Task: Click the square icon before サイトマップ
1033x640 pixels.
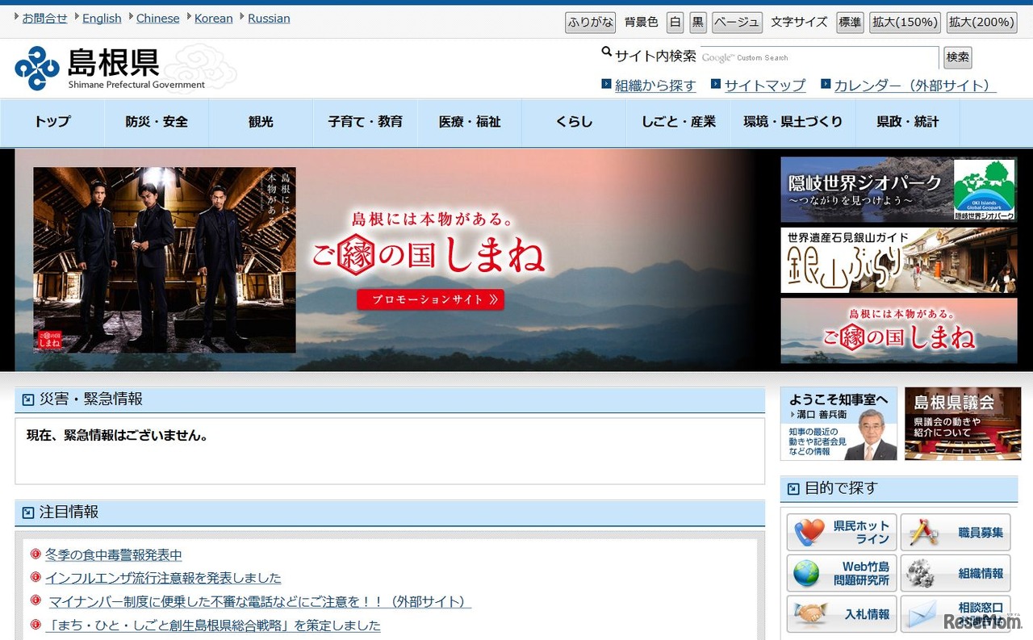Action: 716,84
